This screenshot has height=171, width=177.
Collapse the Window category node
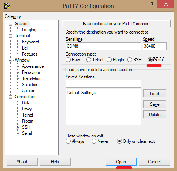point(10,60)
